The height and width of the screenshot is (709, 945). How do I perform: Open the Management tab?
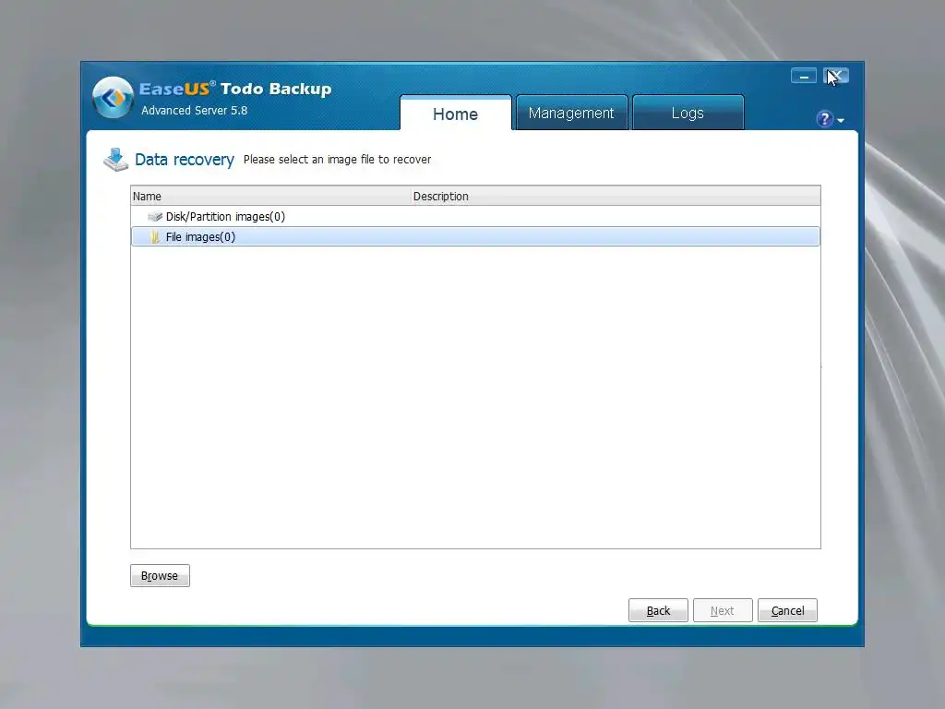pos(571,113)
